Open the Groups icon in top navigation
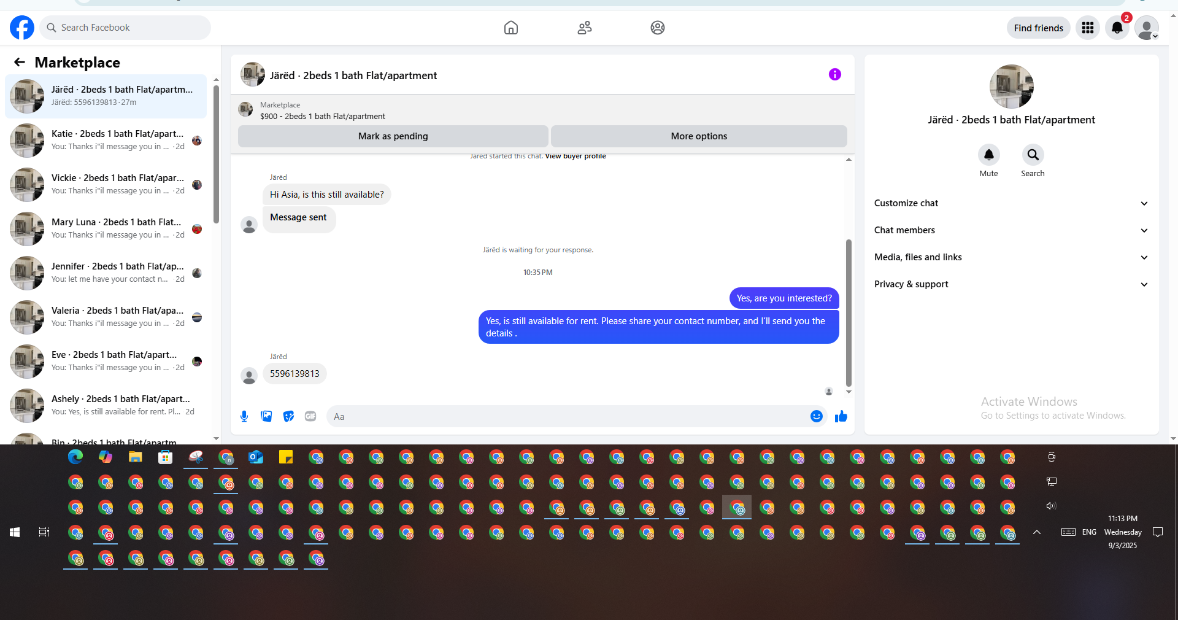The height and width of the screenshot is (620, 1178). point(658,28)
